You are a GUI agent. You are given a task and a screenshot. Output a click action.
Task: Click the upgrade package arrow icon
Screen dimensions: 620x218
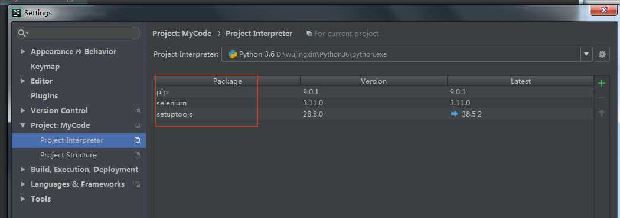tap(602, 113)
